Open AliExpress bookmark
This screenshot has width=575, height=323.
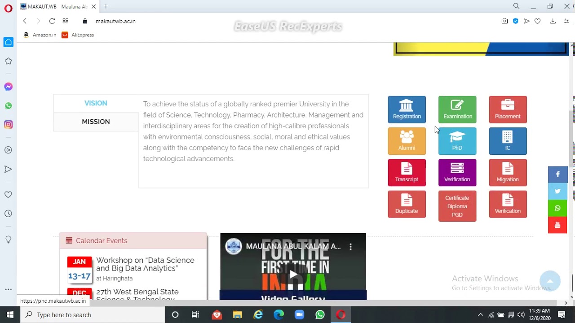[x=78, y=35]
